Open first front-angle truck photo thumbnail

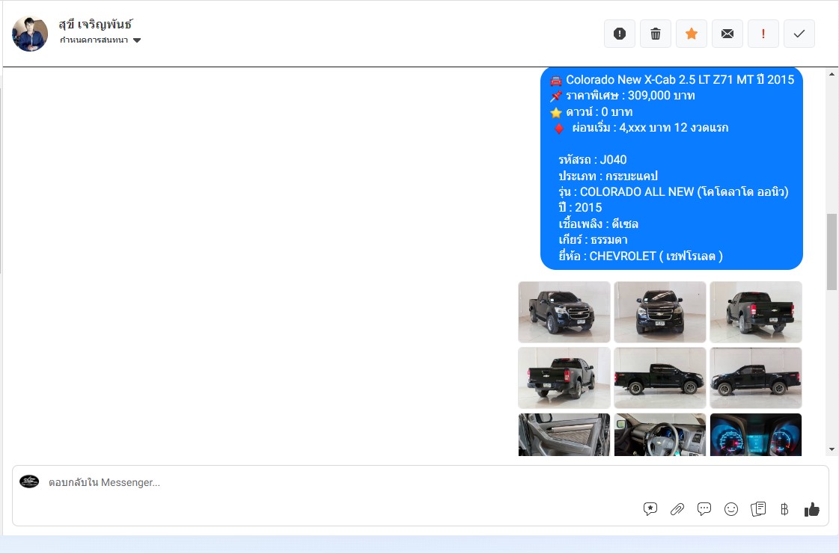564,312
